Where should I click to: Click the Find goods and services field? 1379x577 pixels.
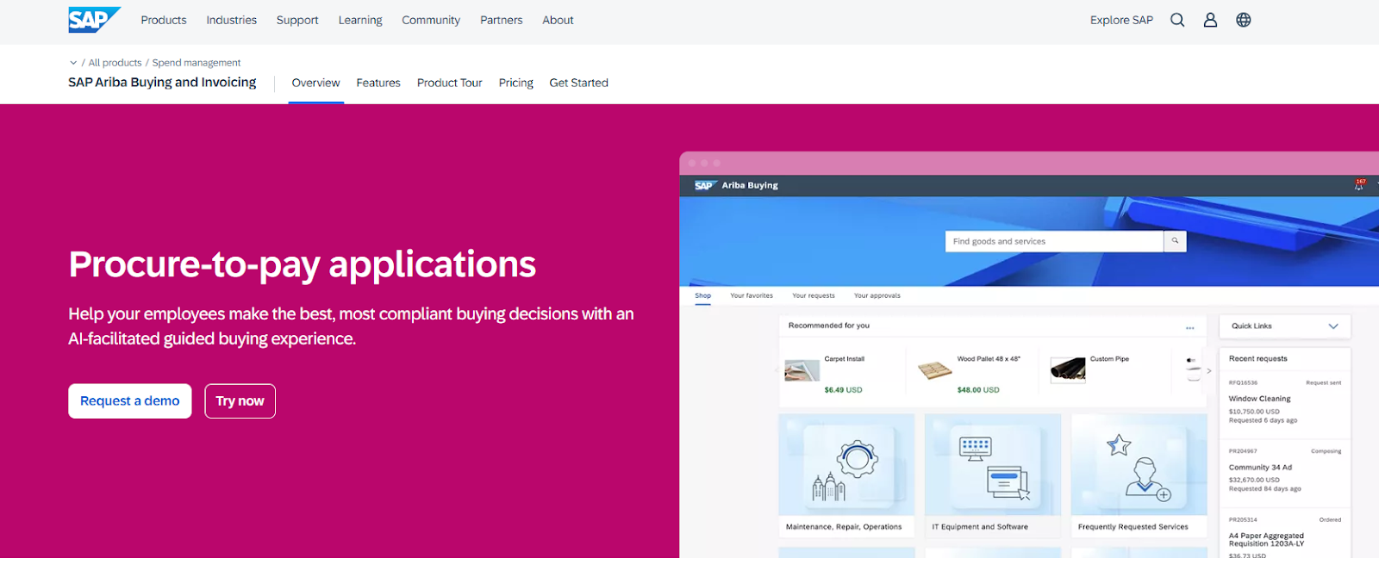1054,242
